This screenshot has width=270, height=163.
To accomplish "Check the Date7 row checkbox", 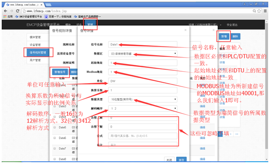I will (x=54, y=148).
